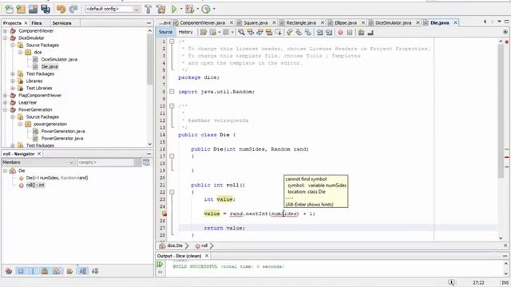The image size is (511, 287).
Task: Click the Previous Bookmark icon
Action: 289,32
